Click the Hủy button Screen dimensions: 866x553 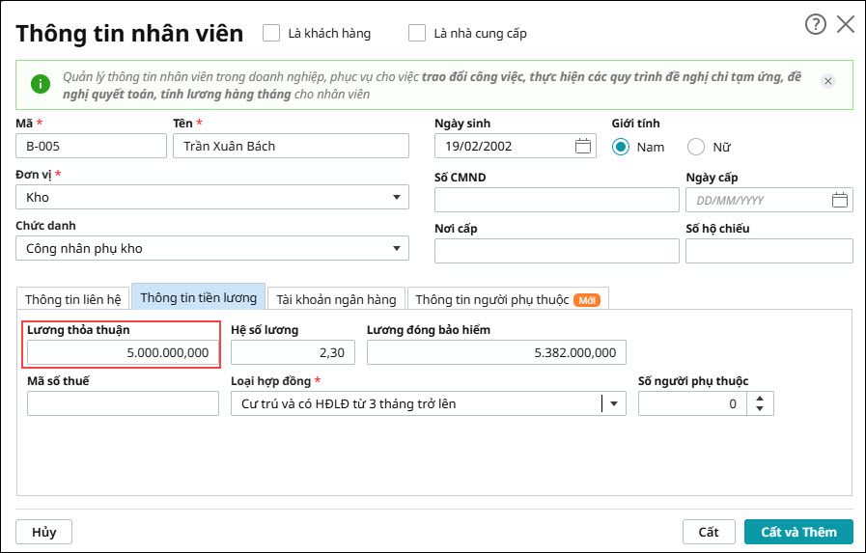(x=44, y=532)
